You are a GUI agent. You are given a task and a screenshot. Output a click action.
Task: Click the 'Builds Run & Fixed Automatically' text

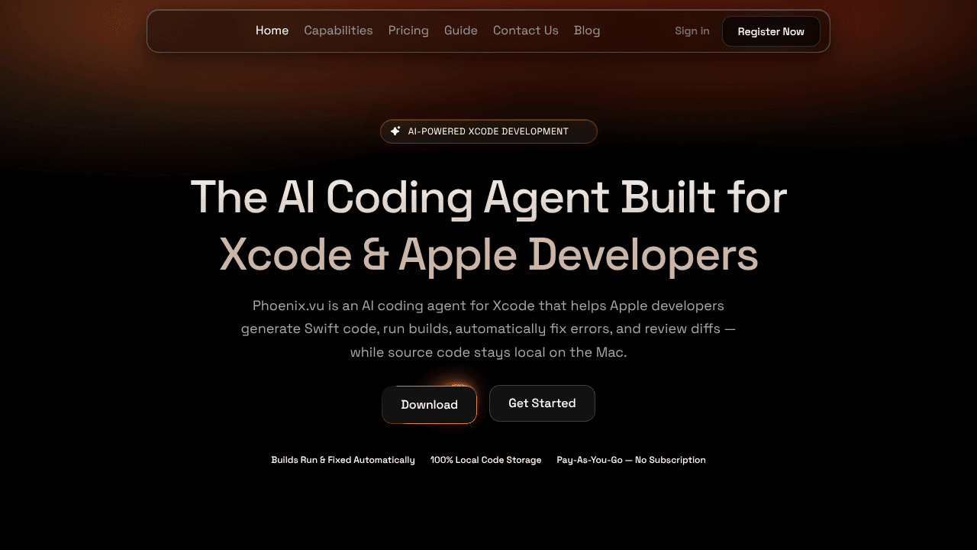pyautogui.click(x=343, y=460)
